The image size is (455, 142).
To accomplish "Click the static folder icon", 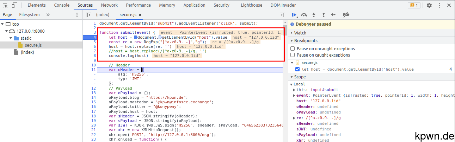I will [x=16, y=38].
